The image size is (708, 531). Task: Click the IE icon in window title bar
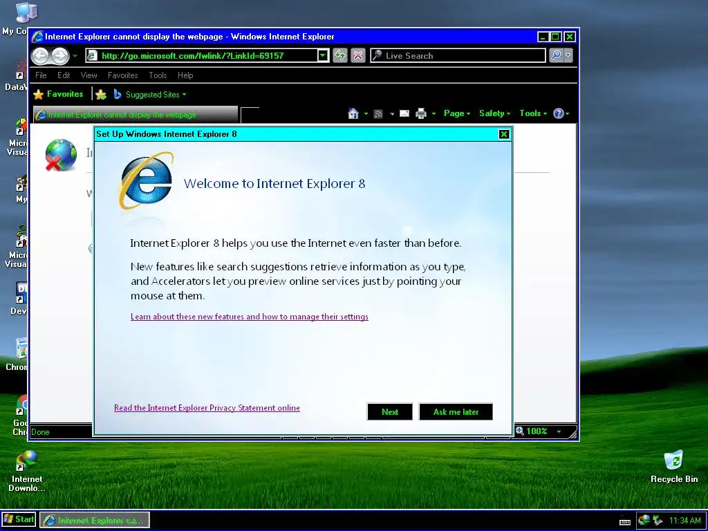coord(37,37)
